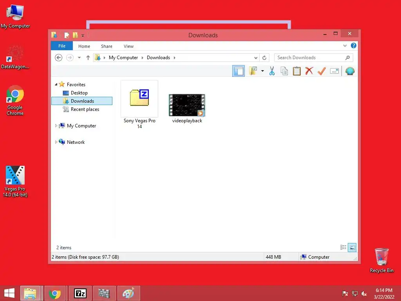The height and width of the screenshot is (301, 401).
Task: Open Vegas Pro 14.0 desktop shortcut
Action: pyautogui.click(x=15, y=181)
